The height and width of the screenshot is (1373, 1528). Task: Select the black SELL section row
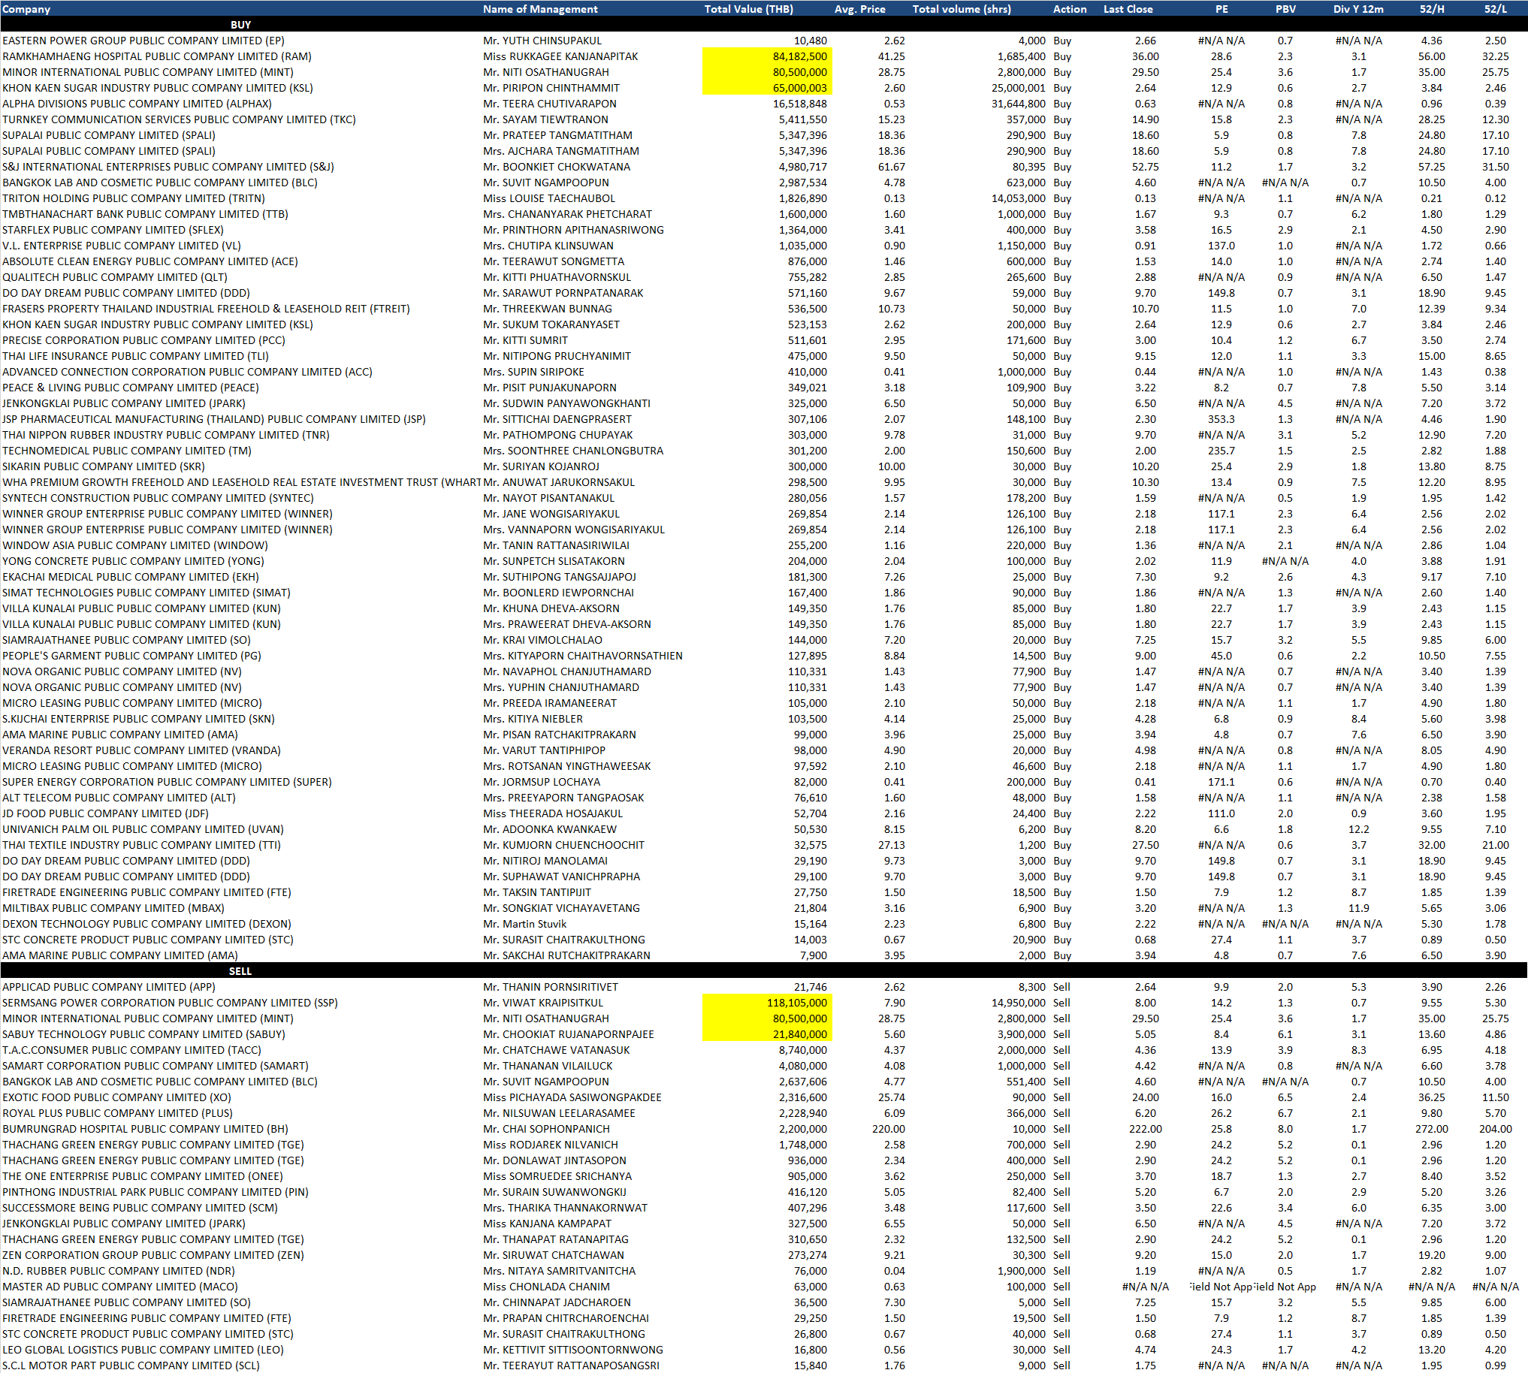(x=240, y=971)
